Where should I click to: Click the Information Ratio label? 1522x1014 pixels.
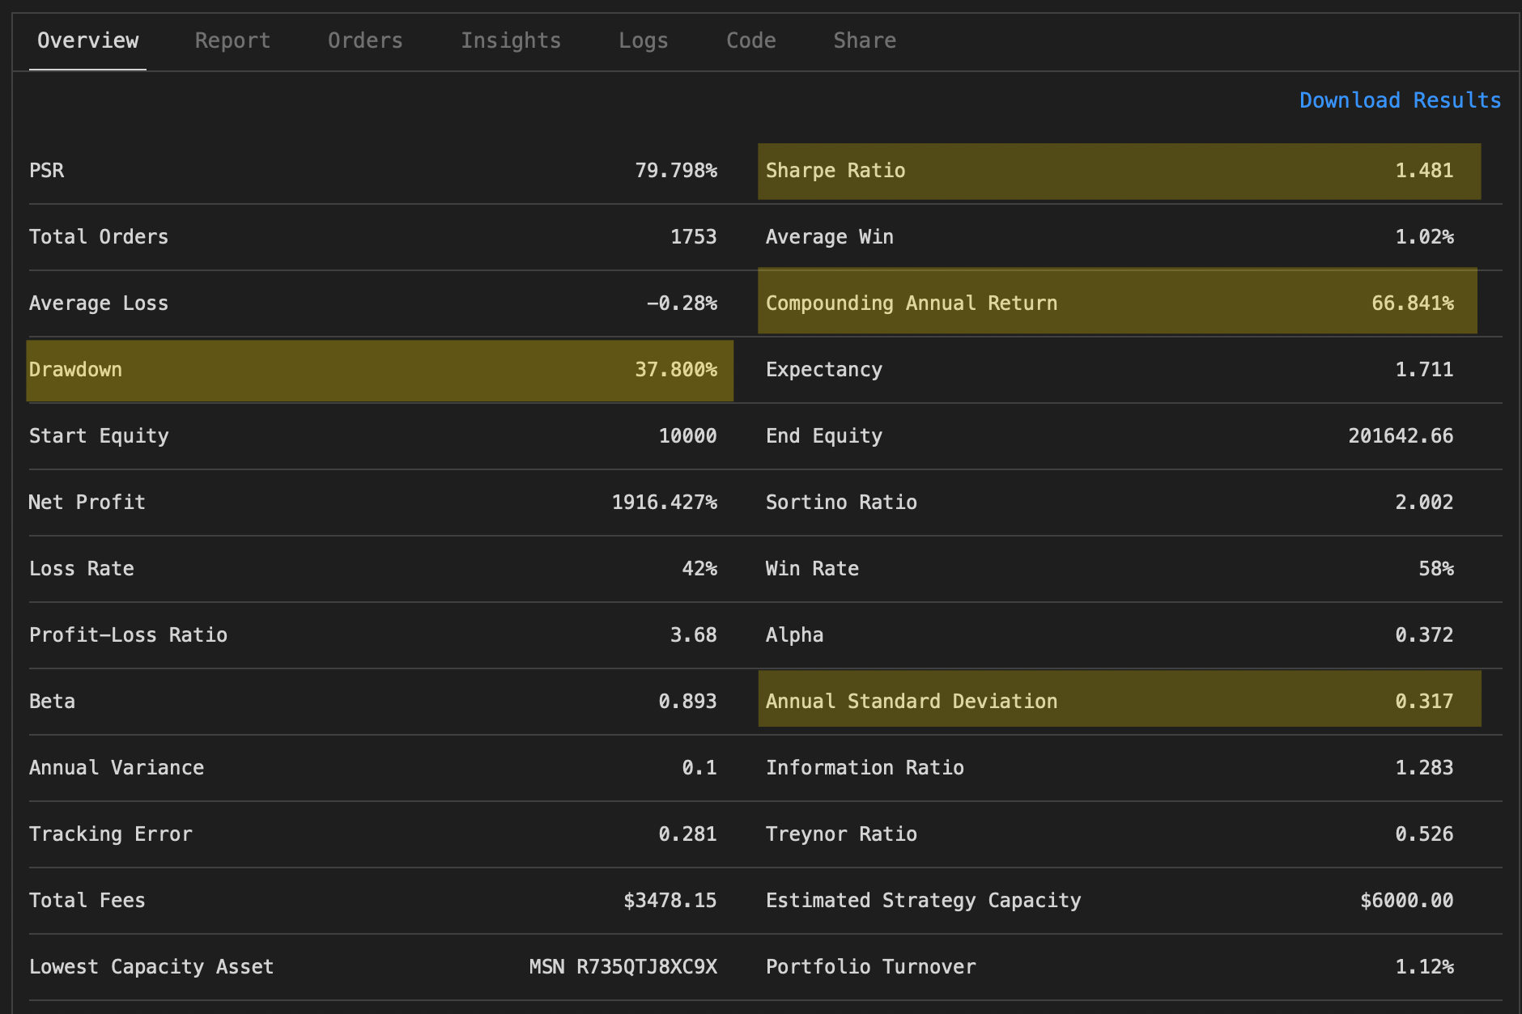[865, 768]
